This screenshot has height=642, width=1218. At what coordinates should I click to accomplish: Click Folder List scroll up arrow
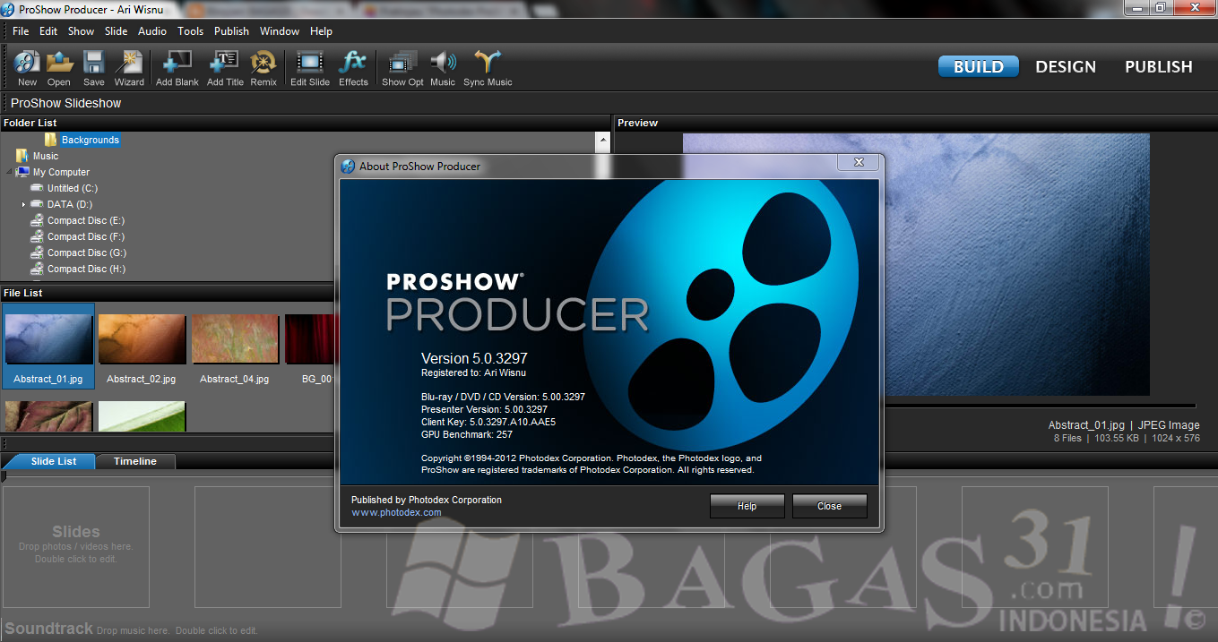[603, 140]
